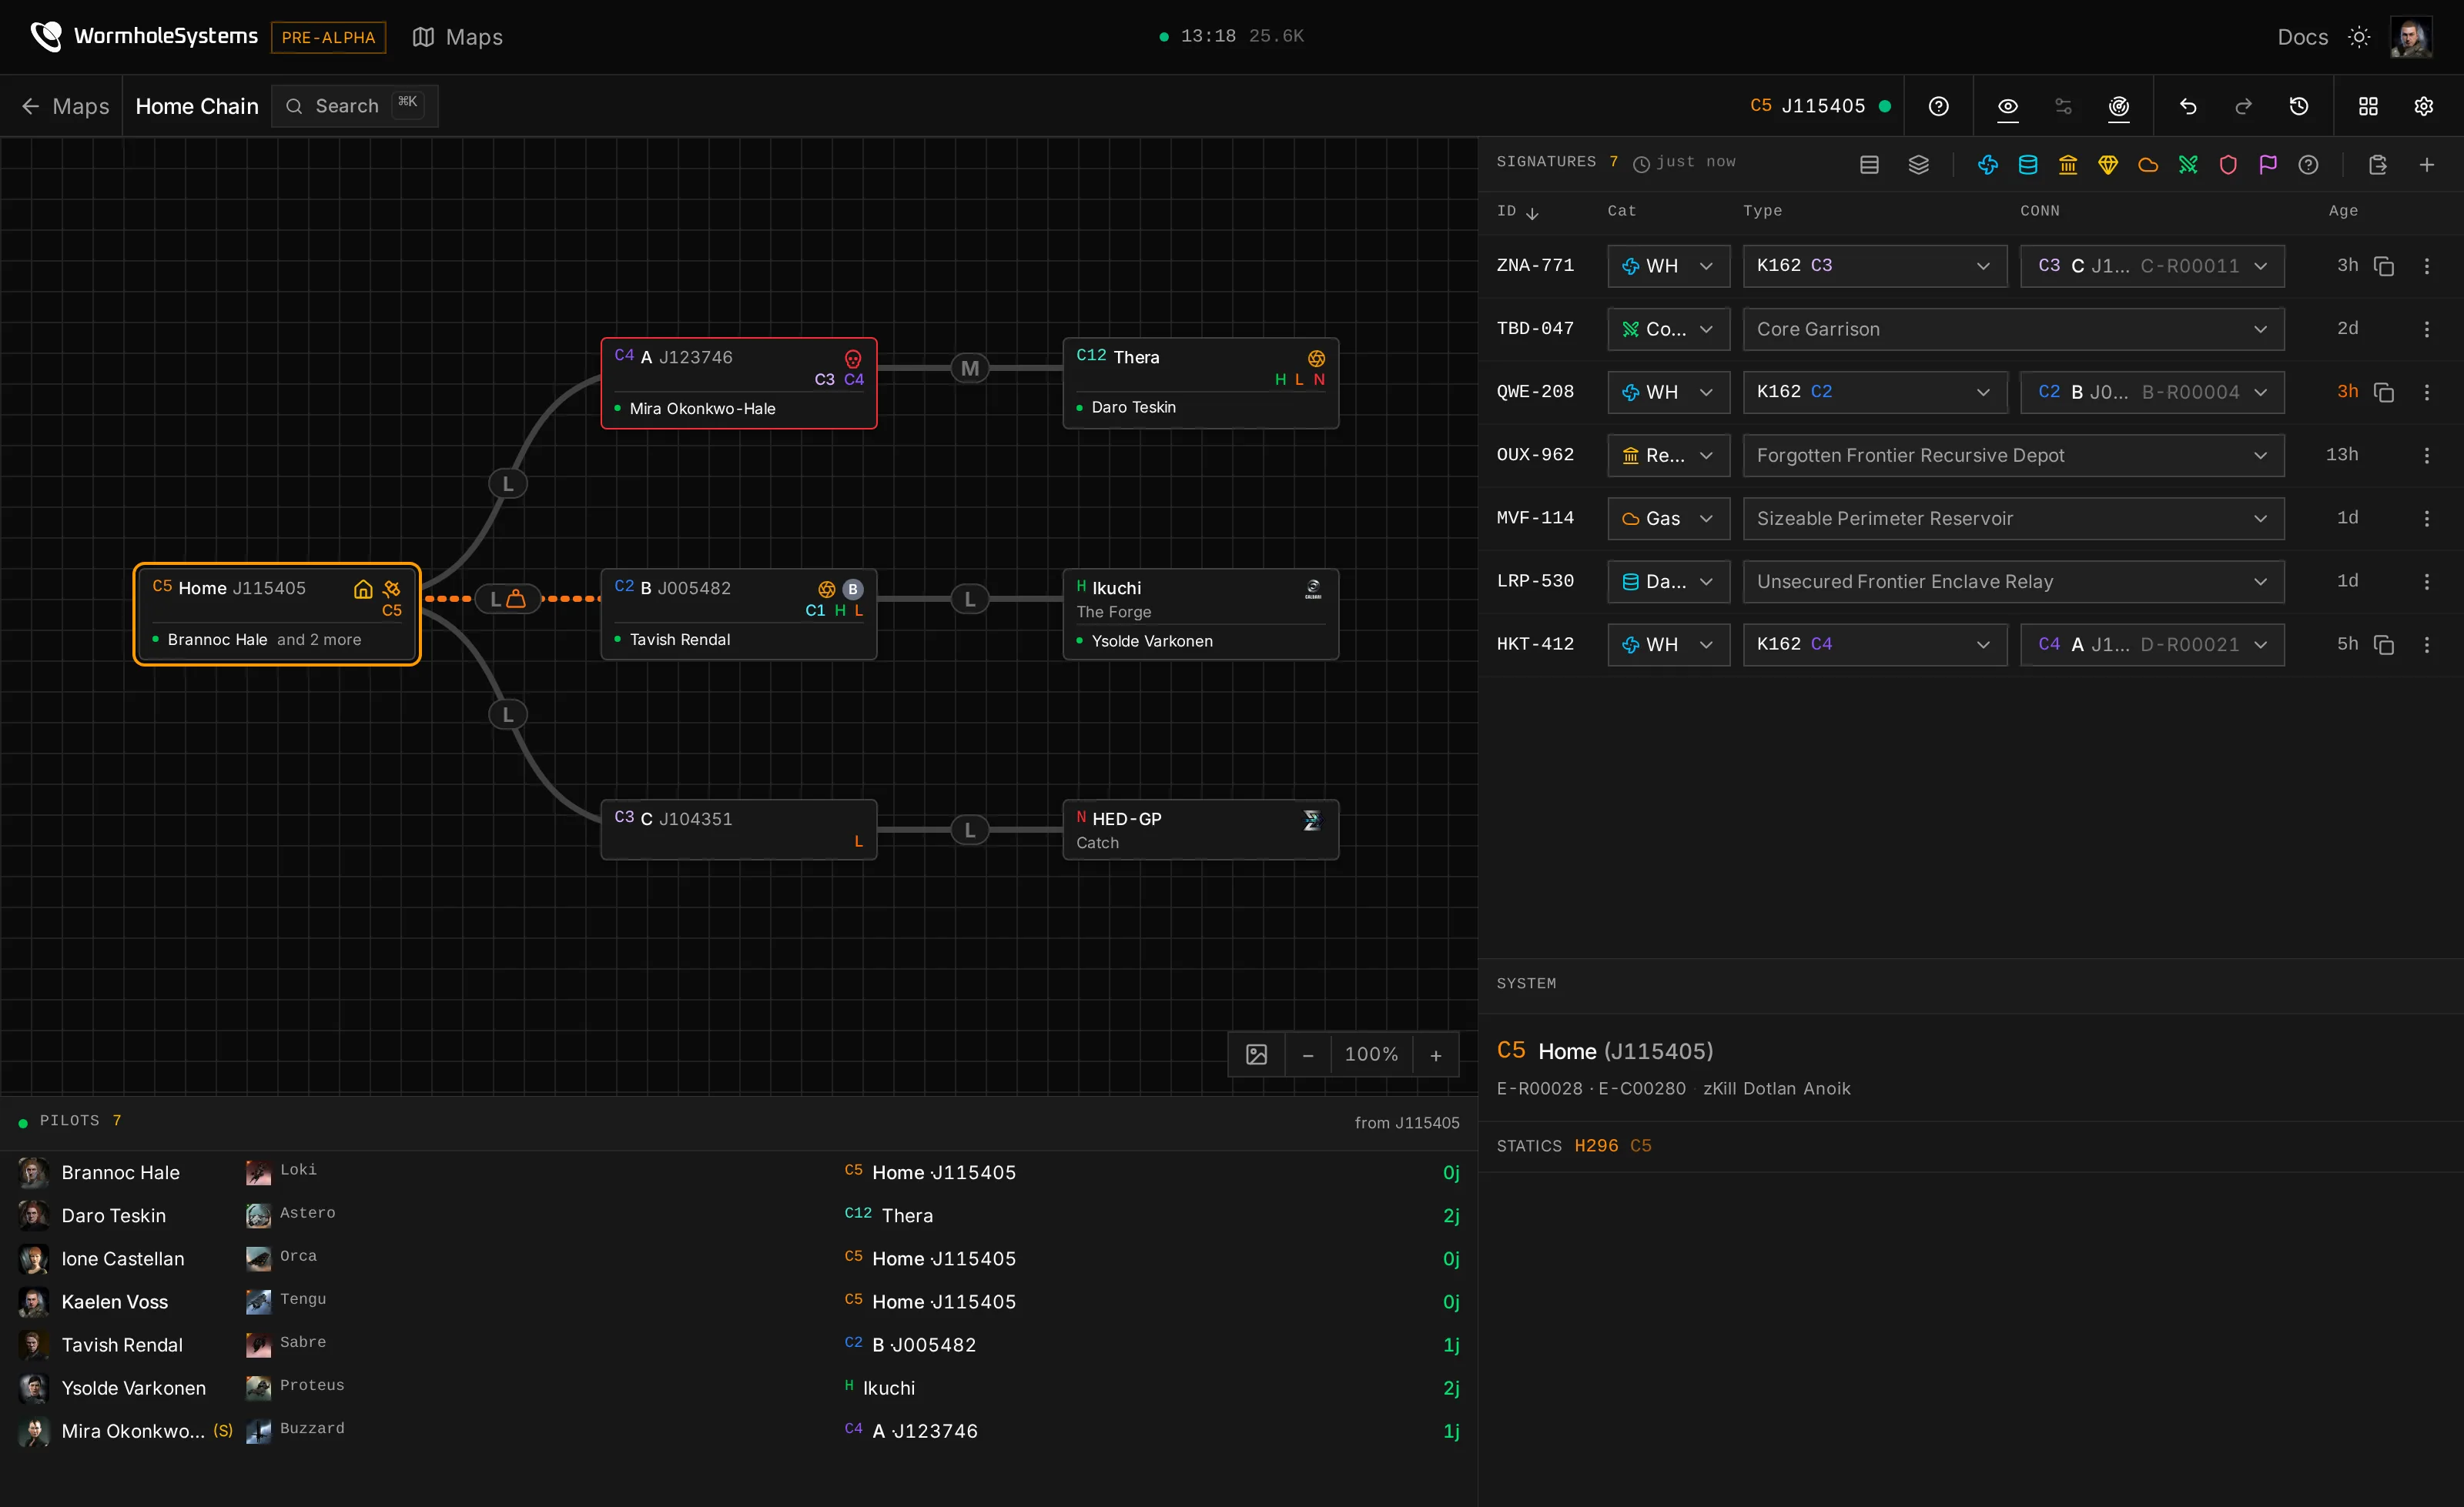Image resolution: width=2464 pixels, height=1507 pixels.
Task: Click the WormholeSystems logo
Action: pos(144,37)
